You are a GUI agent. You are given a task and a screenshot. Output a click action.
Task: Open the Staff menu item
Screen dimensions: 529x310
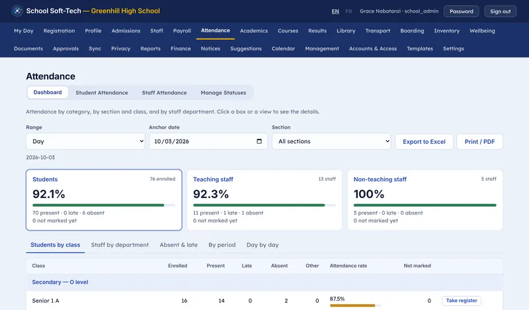[157, 30]
